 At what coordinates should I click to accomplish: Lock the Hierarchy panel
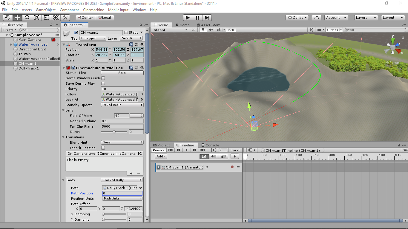[x=51, y=25]
